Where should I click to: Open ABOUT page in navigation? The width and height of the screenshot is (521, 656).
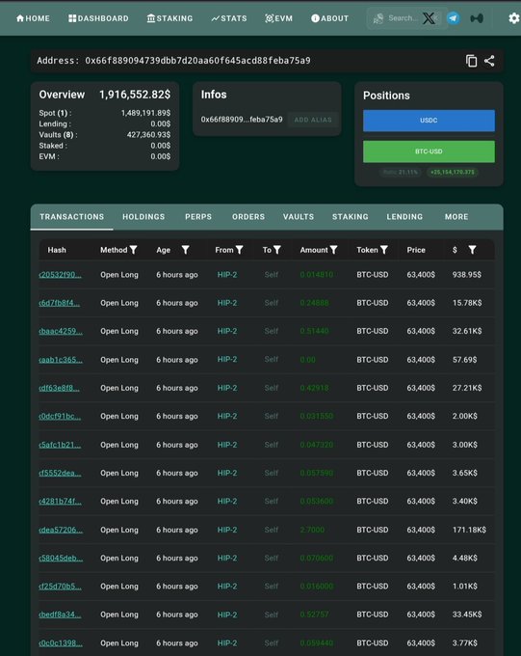pyautogui.click(x=329, y=18)
